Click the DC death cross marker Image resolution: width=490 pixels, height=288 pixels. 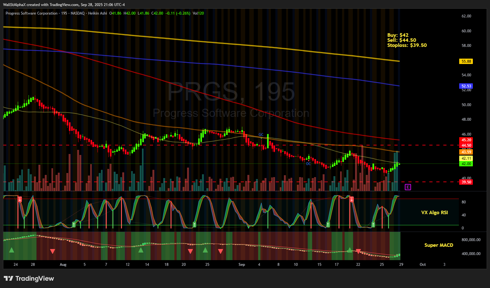point(308,163)
